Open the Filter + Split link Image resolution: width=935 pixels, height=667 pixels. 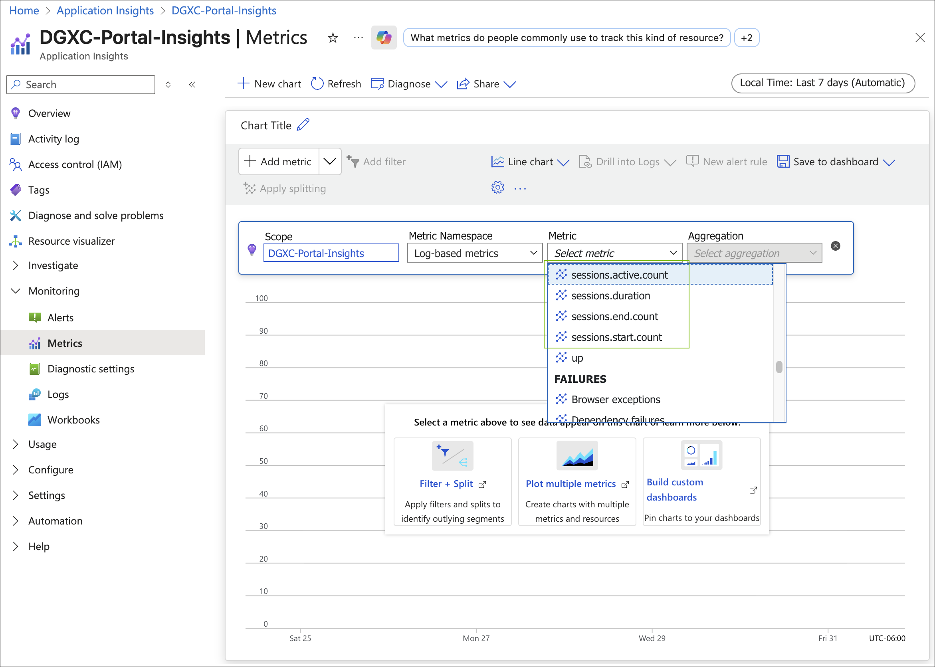(447, 484)
